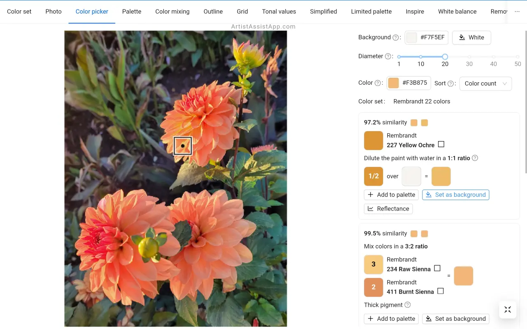
Task: Open the Color mixing tab
Action: coord(173,12)
